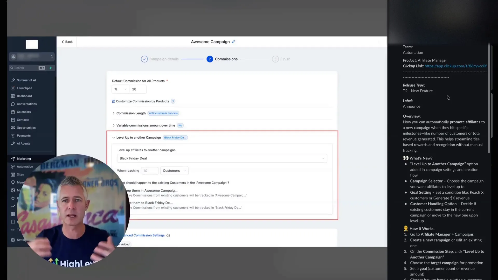Click the star icon in the sidebar
This screenshot has width=498, height=280.
13,198
